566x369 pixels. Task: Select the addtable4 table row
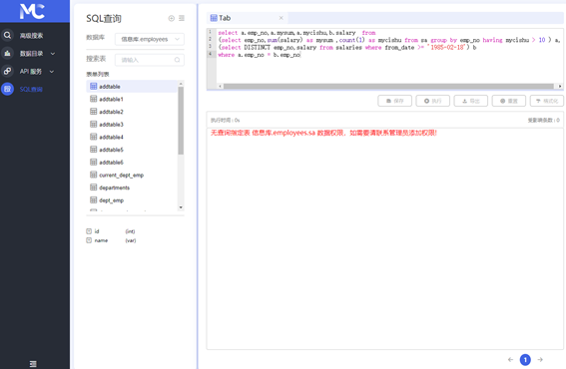[132, 137]
